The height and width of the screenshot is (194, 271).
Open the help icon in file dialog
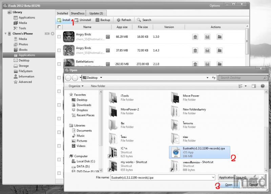coord(263,86)
